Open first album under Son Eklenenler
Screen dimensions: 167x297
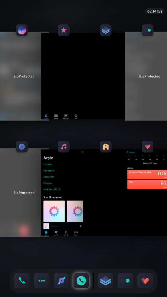[x=54, y=211]
